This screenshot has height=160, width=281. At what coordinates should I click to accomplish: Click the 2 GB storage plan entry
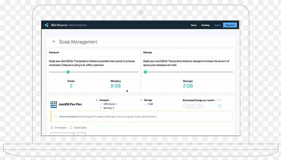point(150,104)
